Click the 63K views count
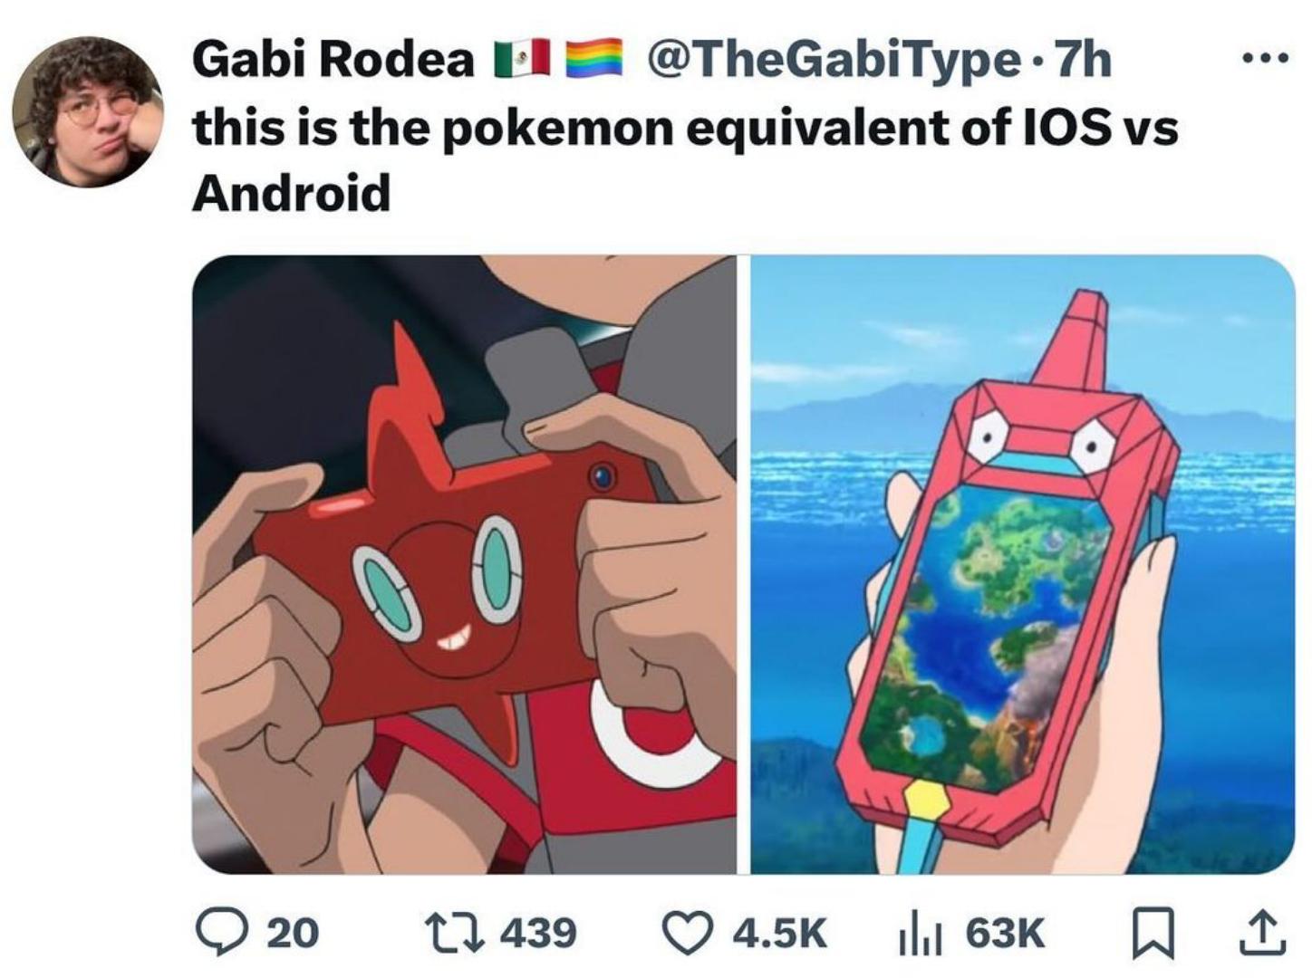The width and height of the screenshot is (1312, 978). (1005, 933)
